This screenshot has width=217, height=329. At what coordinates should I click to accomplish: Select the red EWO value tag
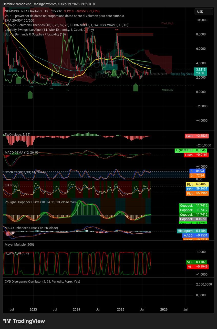click(197, 136)
